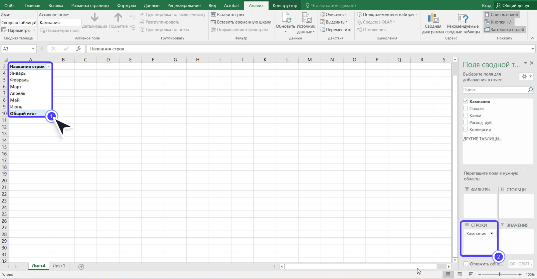This screenshot has width=537, height=279.
Task: Click the ДРУГИЕ ТАБЛИЦЫ... link
Action: [482, 138]
